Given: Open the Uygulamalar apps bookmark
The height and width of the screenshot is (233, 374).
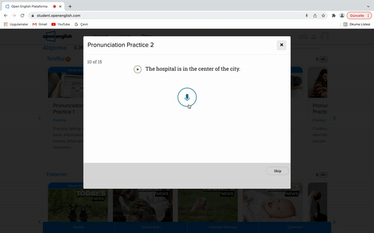Looking at the screenshot, I should [16, 24].
